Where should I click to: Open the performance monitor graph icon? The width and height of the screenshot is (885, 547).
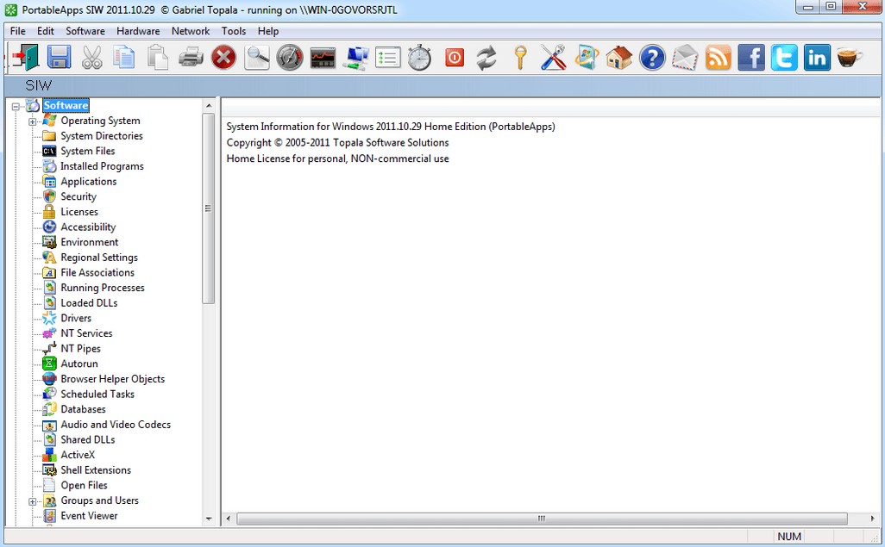pos(323,58)
